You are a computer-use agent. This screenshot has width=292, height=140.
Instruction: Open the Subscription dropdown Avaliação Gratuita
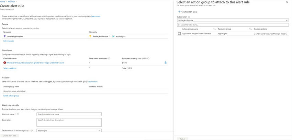233,20
